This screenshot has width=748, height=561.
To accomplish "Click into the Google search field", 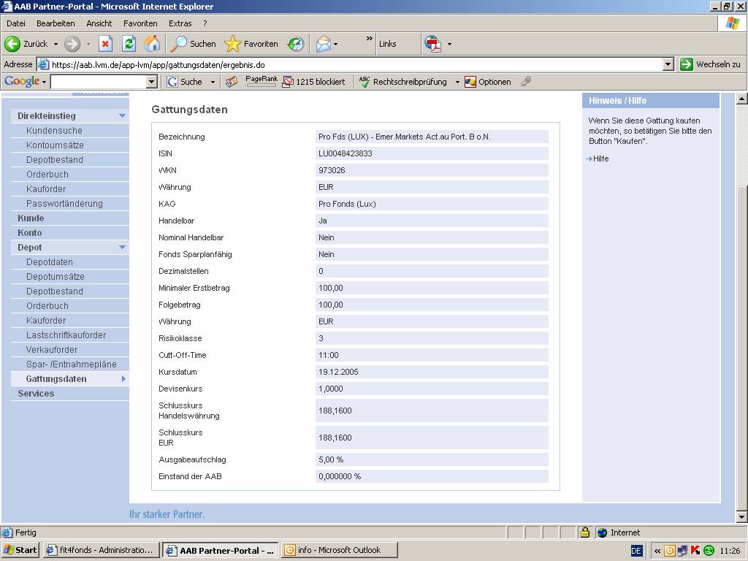I will [99, 82].
